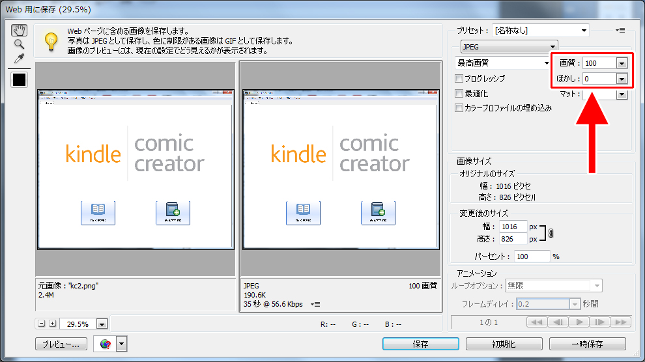This screenshot has height=362, width=645.
Task: Open the browser selection dropdown arrow
Action: (122, 344)
